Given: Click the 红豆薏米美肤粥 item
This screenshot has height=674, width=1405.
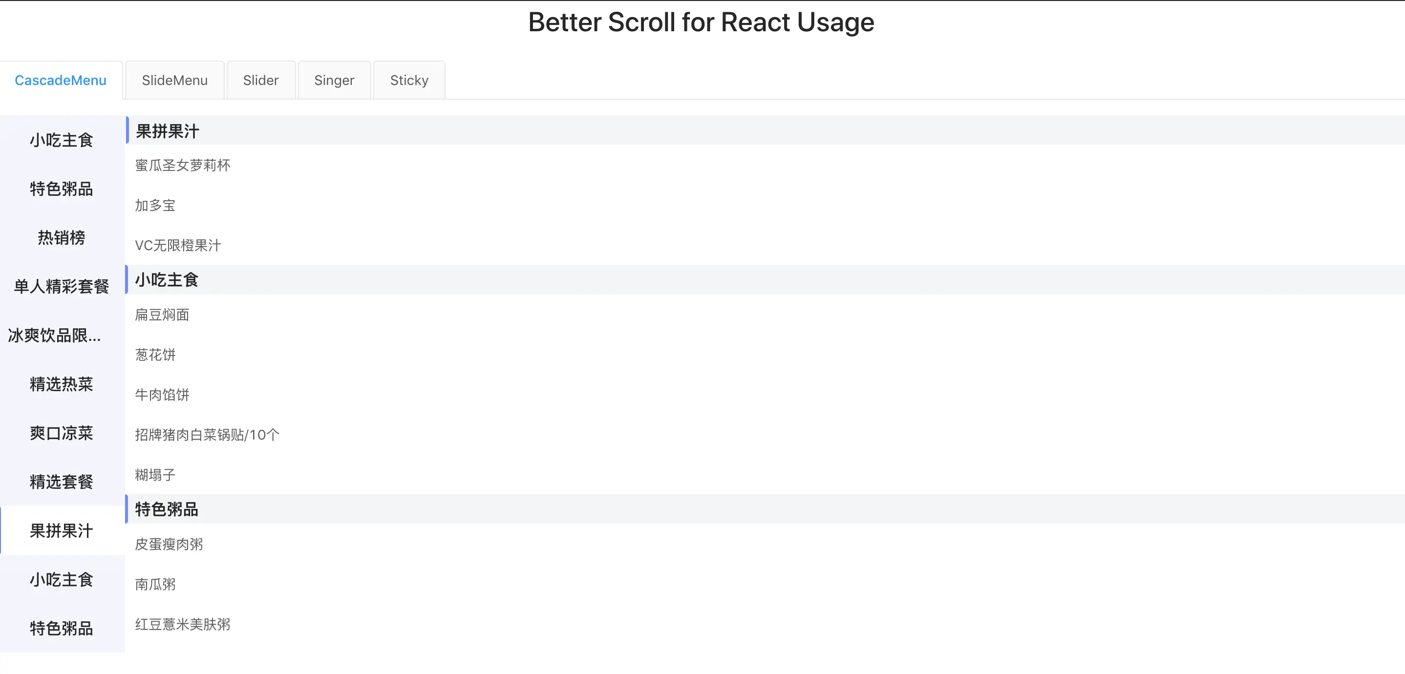Looking at the screenshot, I should [x=183, y=624].
